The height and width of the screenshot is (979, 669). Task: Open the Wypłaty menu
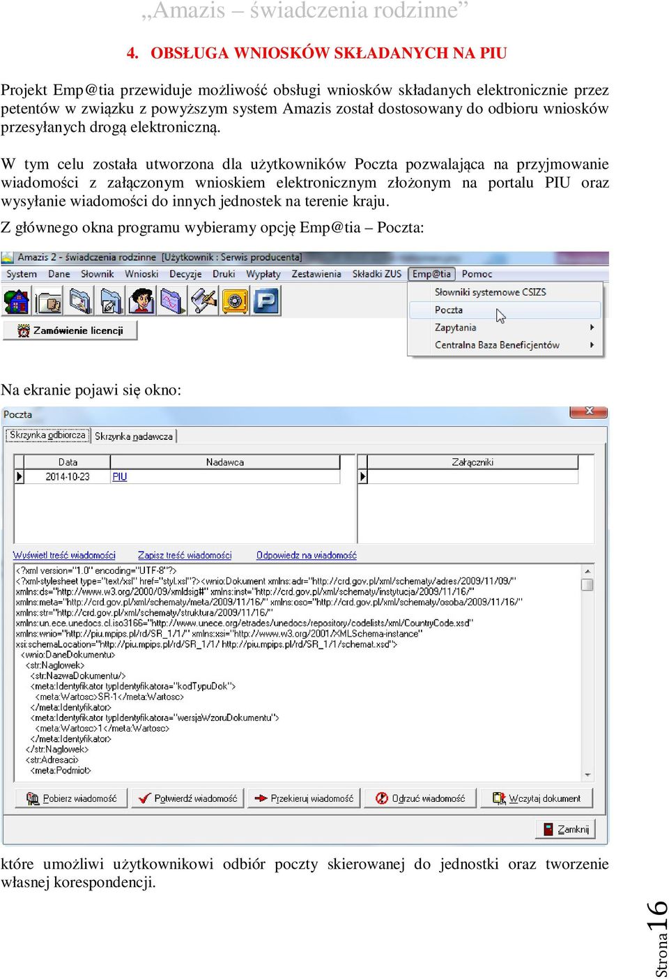point(263,274)
